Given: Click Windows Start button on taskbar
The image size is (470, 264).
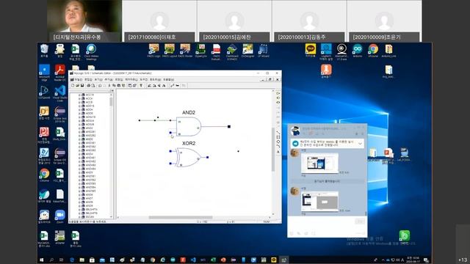Looking at the screenshot, I should click(42, 260).
